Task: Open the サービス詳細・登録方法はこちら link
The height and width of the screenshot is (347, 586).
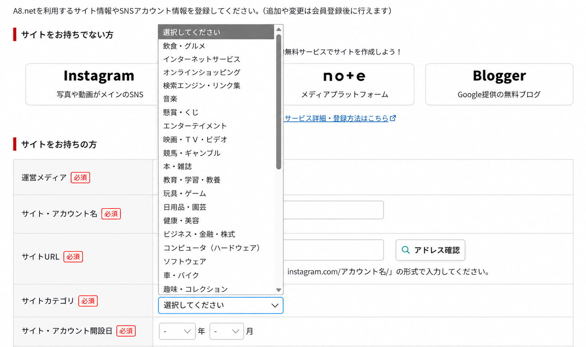Action: (337, 118)
